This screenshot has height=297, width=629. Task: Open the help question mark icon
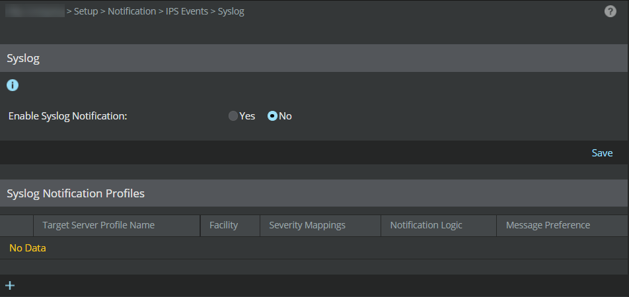(x=610, y=11)
